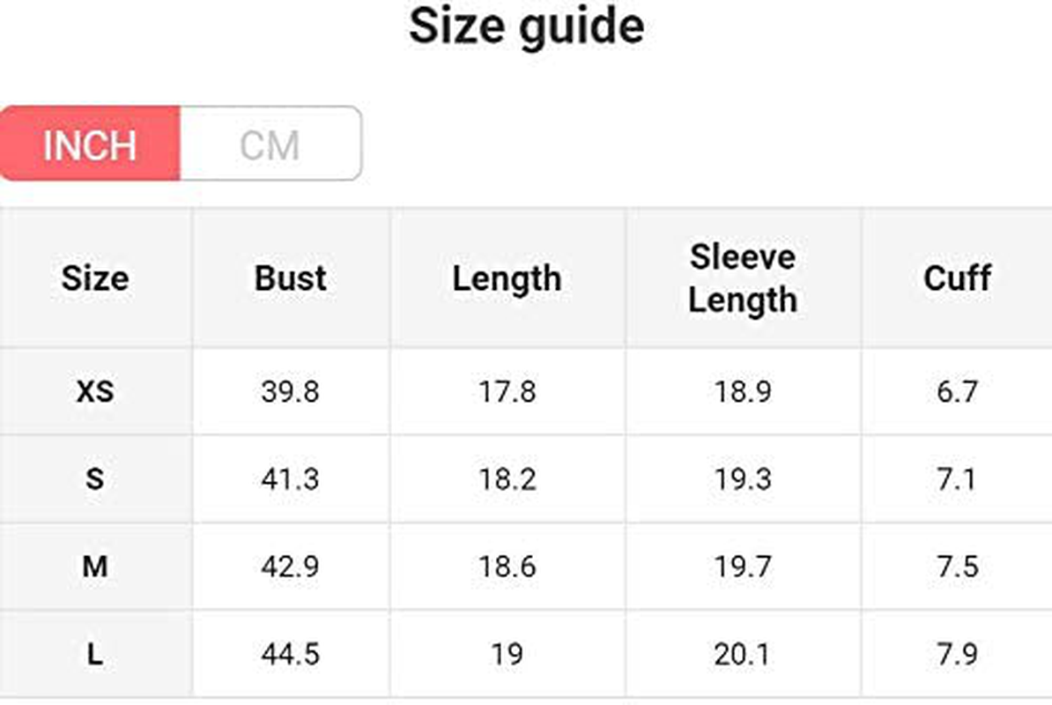Click the XS cuff value 6.7
Screen dimensions: 1052x705
point(958,391)
